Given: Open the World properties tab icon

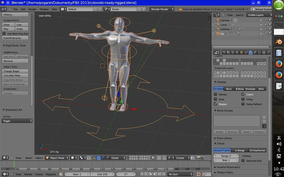Looking at the screenshot, I should [237, 53].
